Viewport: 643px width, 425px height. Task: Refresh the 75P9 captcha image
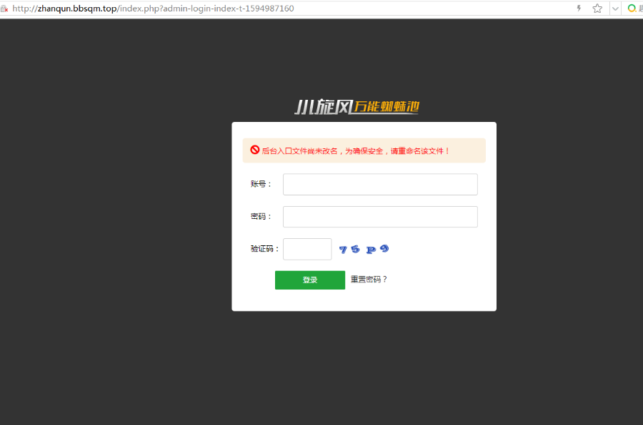coord(364,250)
